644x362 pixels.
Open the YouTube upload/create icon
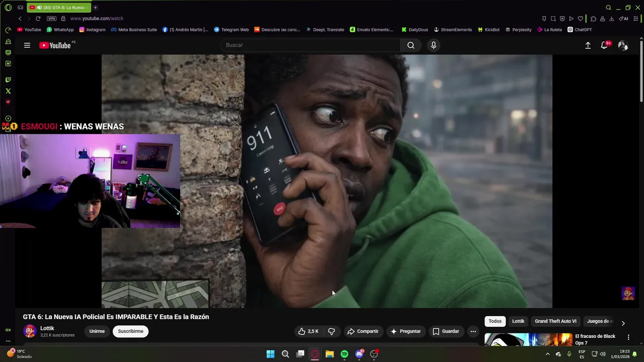coord(588,45)
